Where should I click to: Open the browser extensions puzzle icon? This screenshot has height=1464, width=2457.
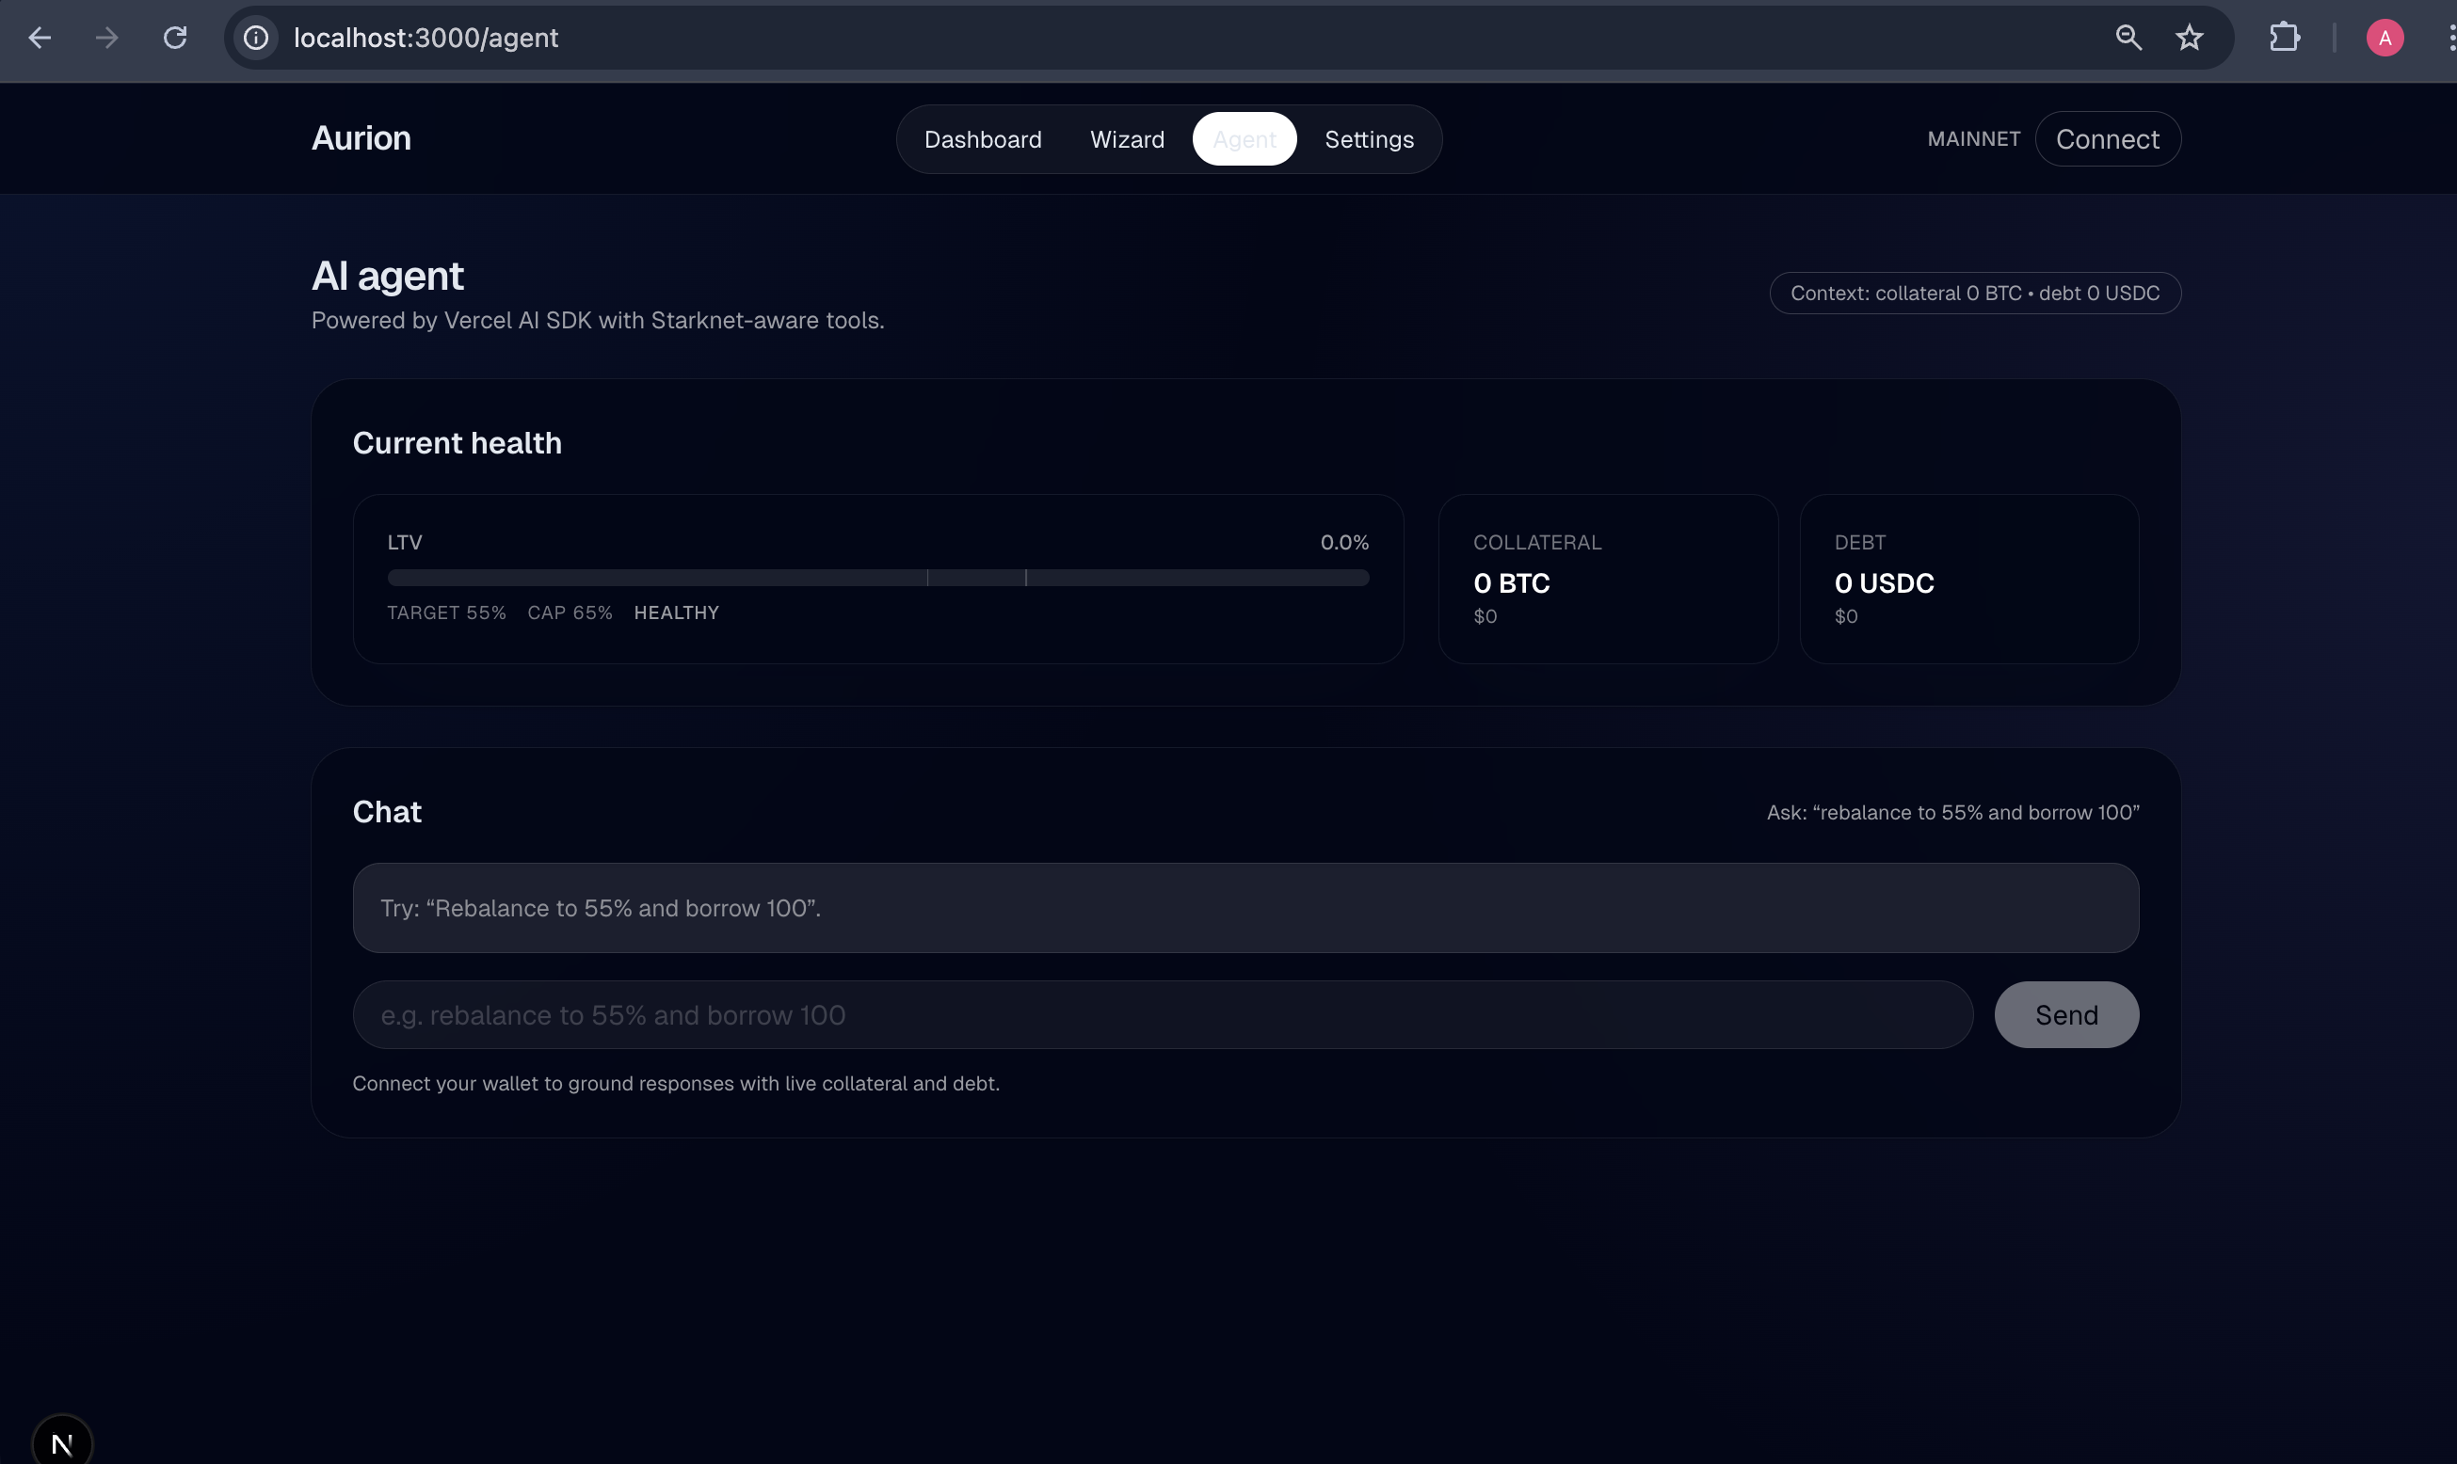(x=2285, y=38)
